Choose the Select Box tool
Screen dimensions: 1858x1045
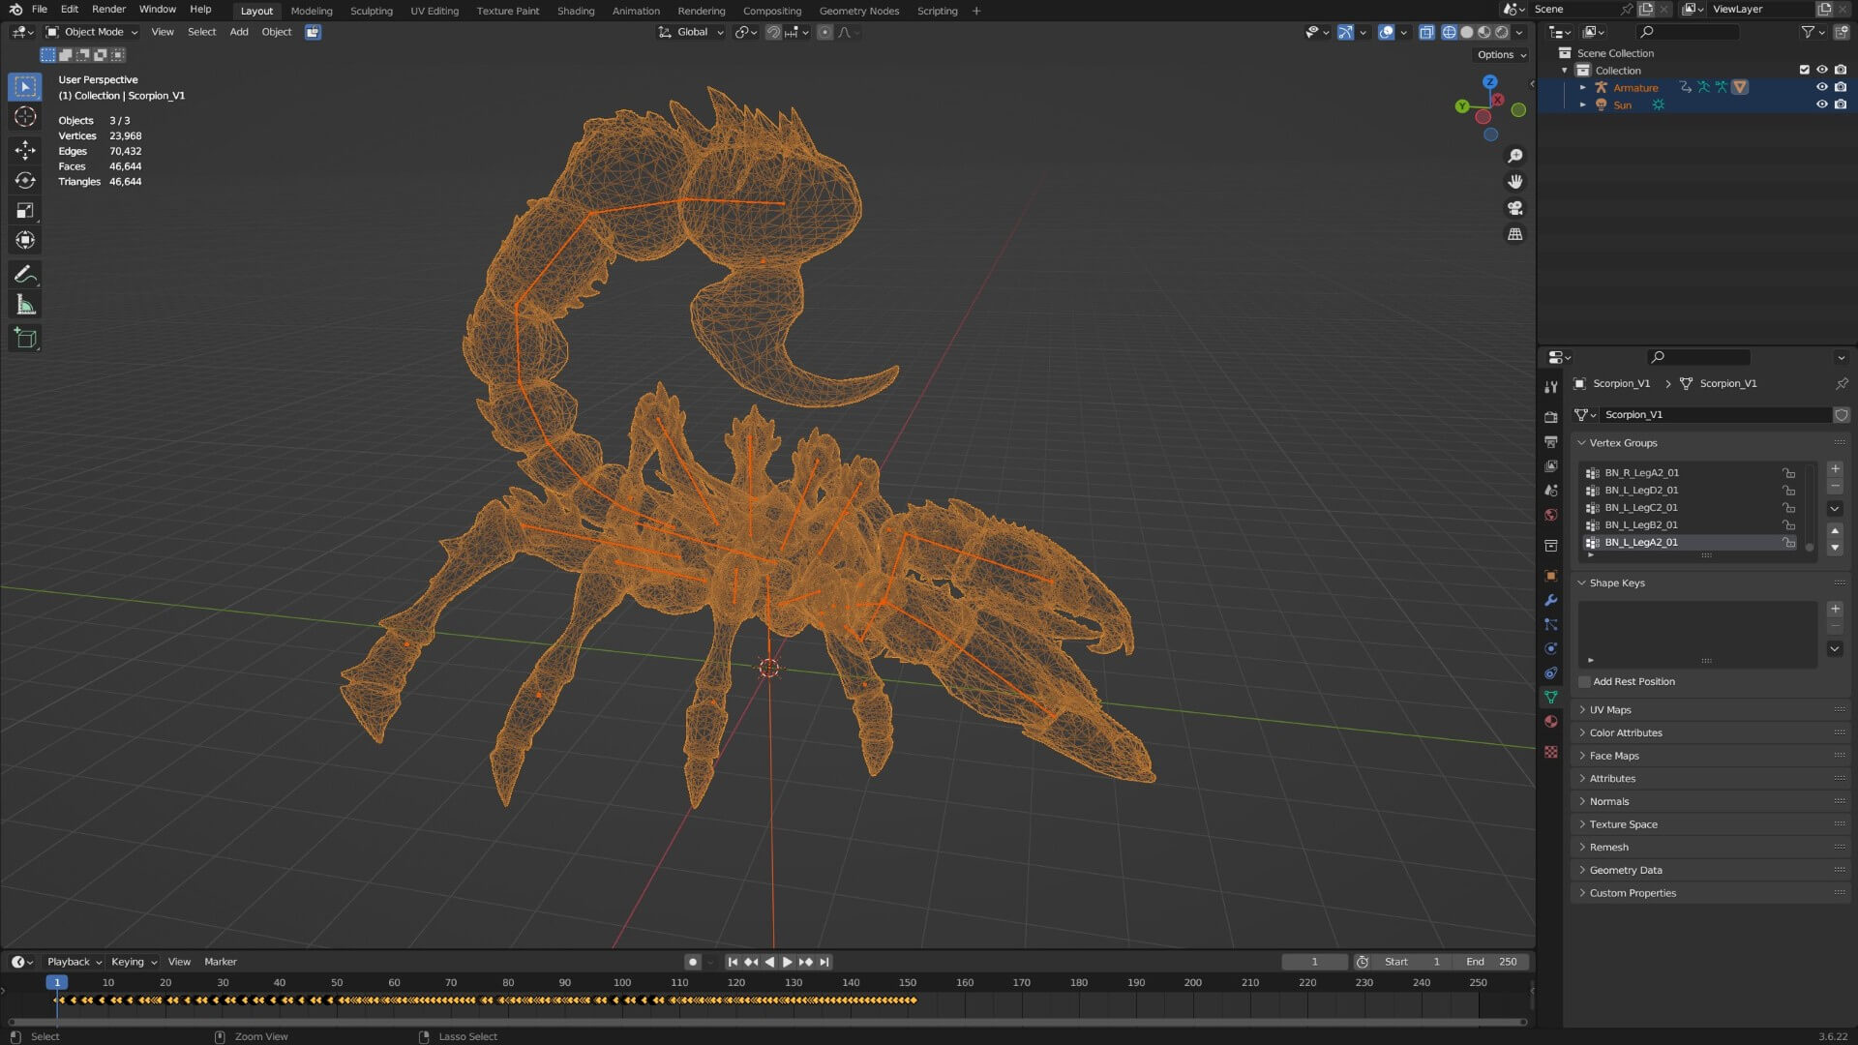(25, 87)
